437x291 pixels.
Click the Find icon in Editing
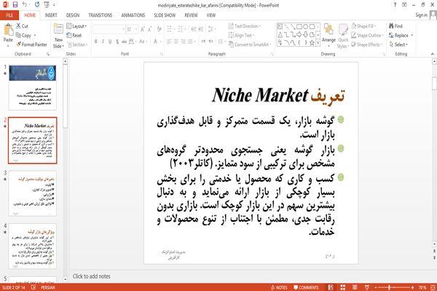395,26
